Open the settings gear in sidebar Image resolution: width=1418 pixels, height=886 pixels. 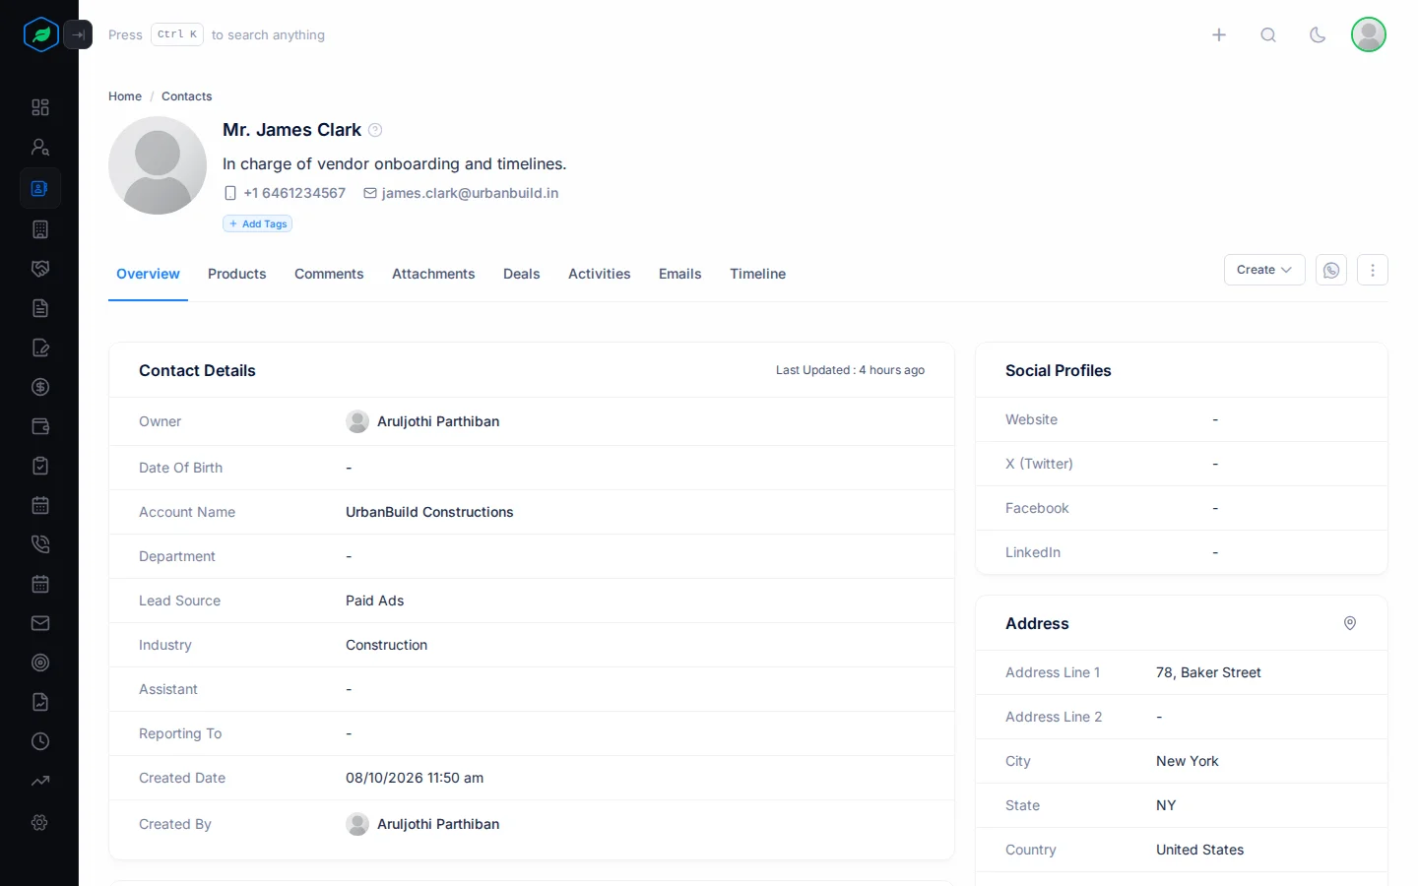tap(40, 822)
